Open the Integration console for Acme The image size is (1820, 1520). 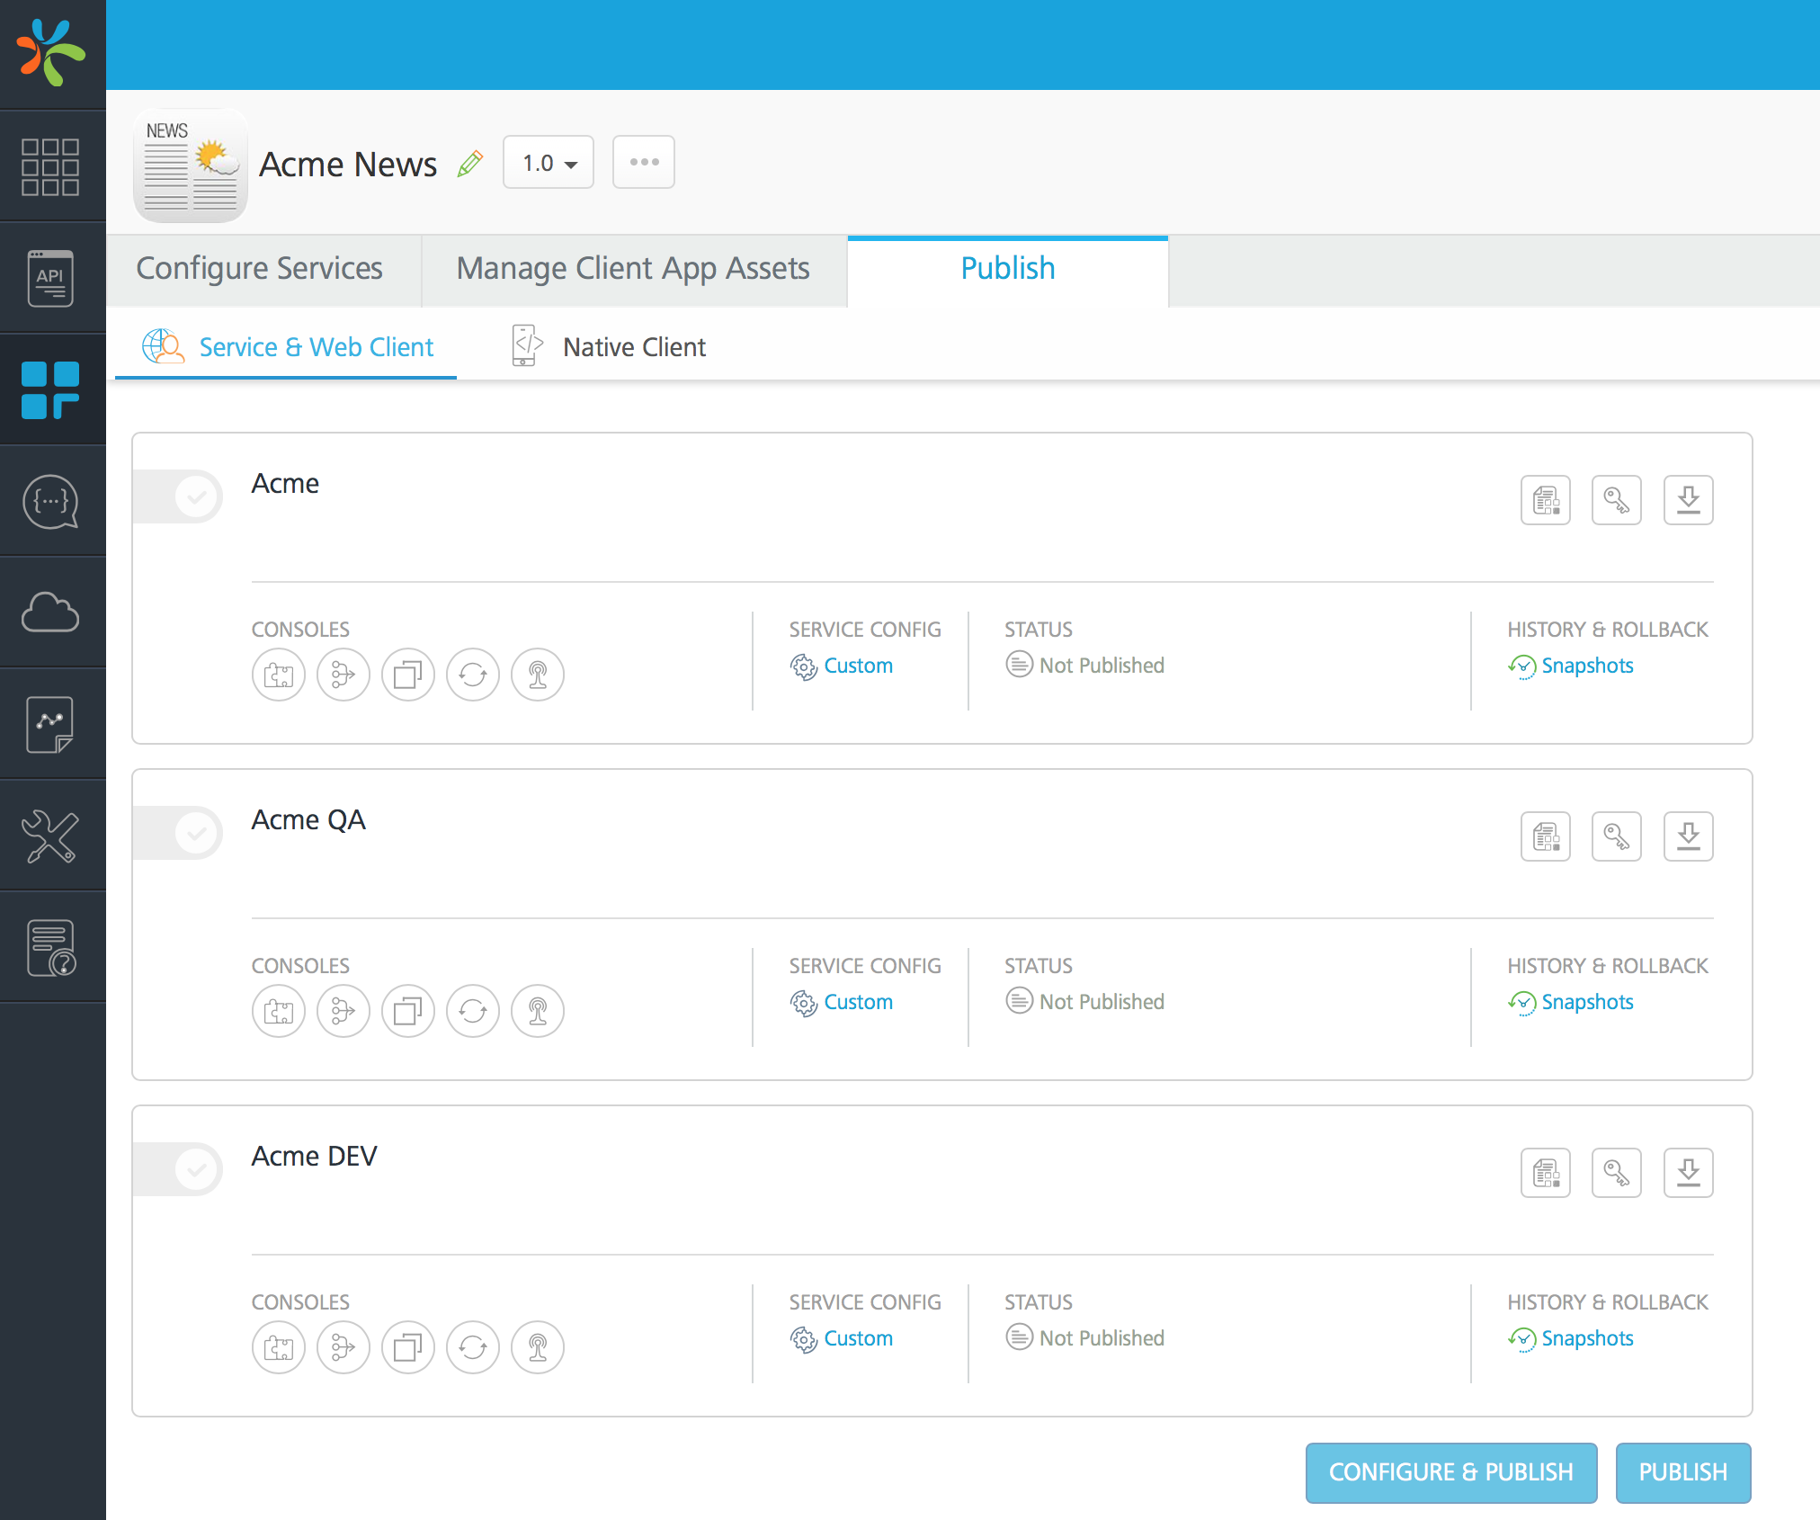(279, 675)
